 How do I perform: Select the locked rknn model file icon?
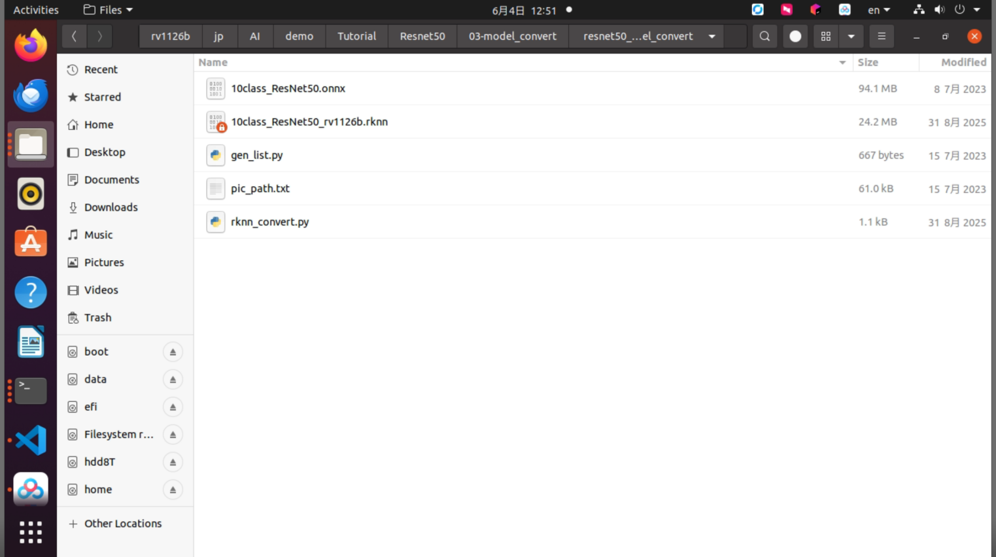[216, 122]
